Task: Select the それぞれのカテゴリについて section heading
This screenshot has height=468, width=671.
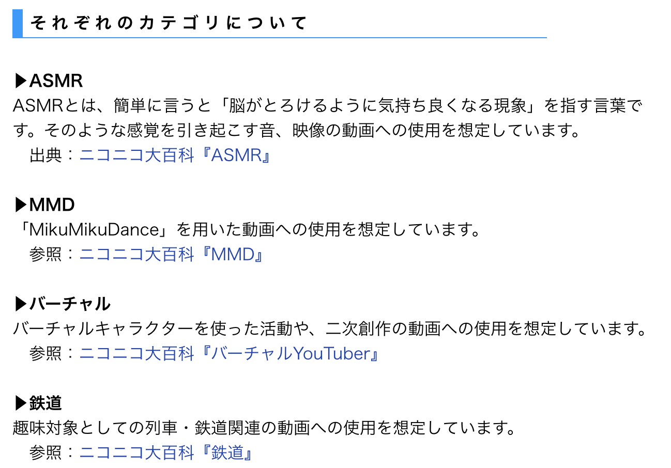Action: pos(169,23)
